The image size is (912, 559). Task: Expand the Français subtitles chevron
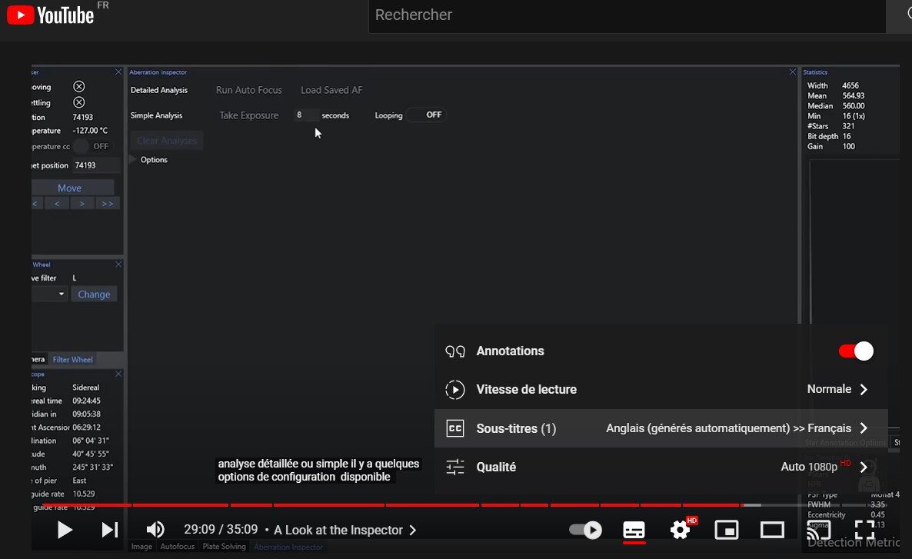[864, 428]
